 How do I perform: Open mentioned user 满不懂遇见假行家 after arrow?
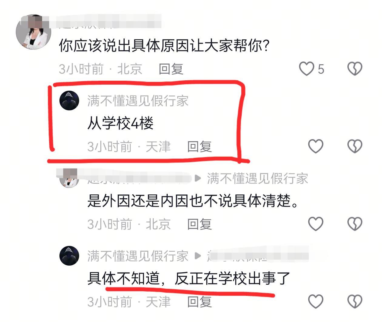[x=258, y=178]
